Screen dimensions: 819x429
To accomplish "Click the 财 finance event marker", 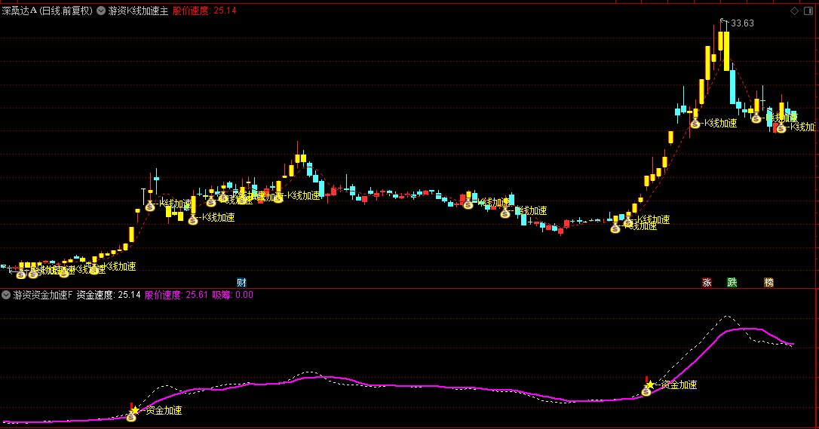I will (x=241, y=282).
